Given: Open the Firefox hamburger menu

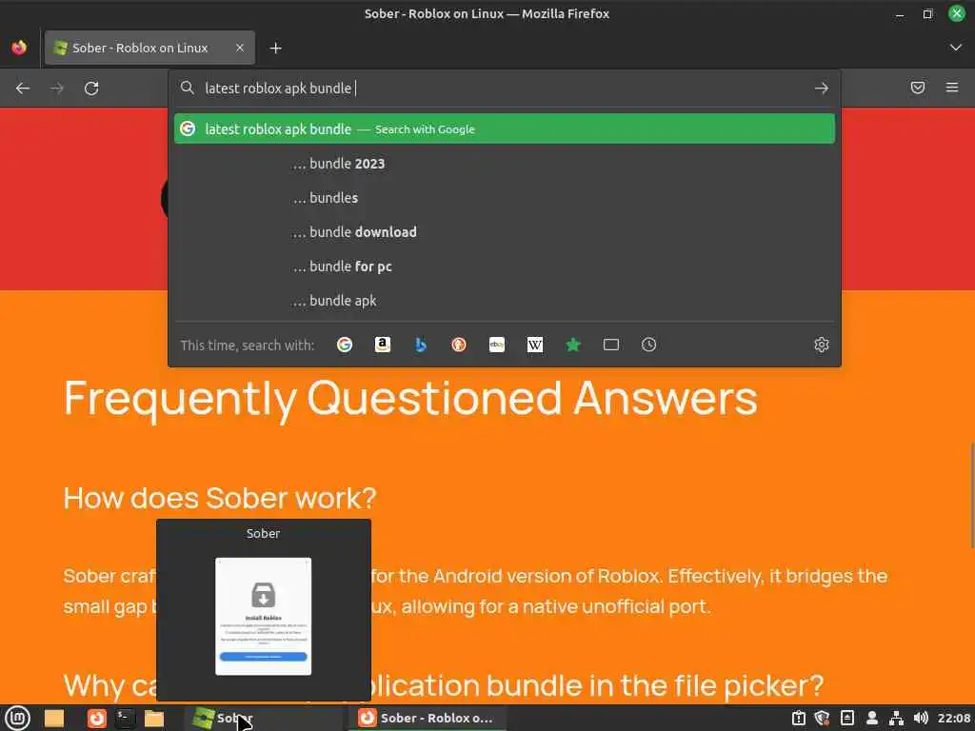Looking at the screenshot, I should [952, 88].
